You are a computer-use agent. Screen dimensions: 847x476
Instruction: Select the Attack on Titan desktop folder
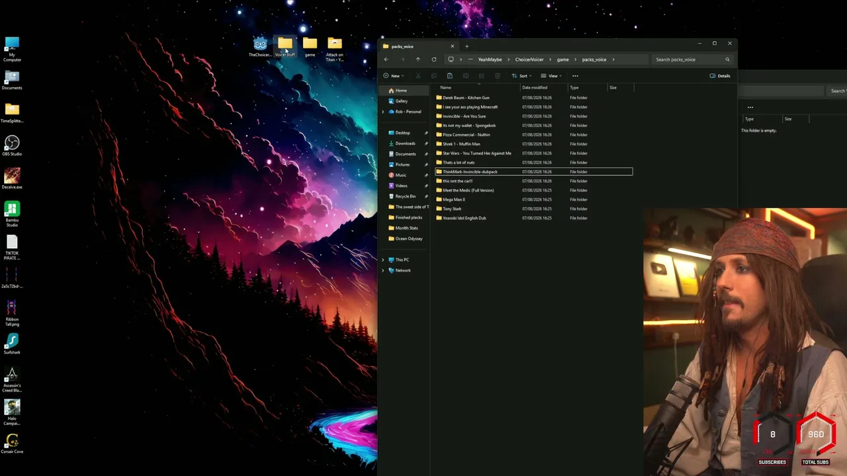click(335, 50)
